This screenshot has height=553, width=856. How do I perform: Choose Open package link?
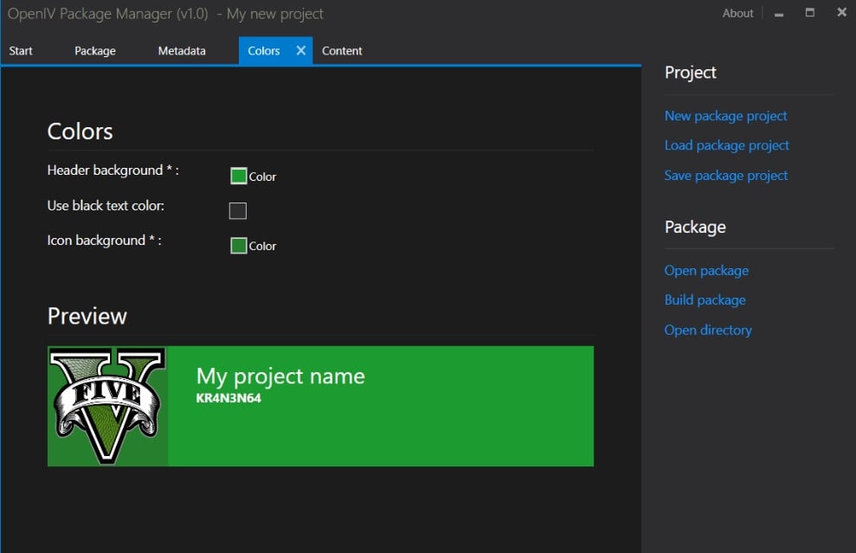point(706,271)
